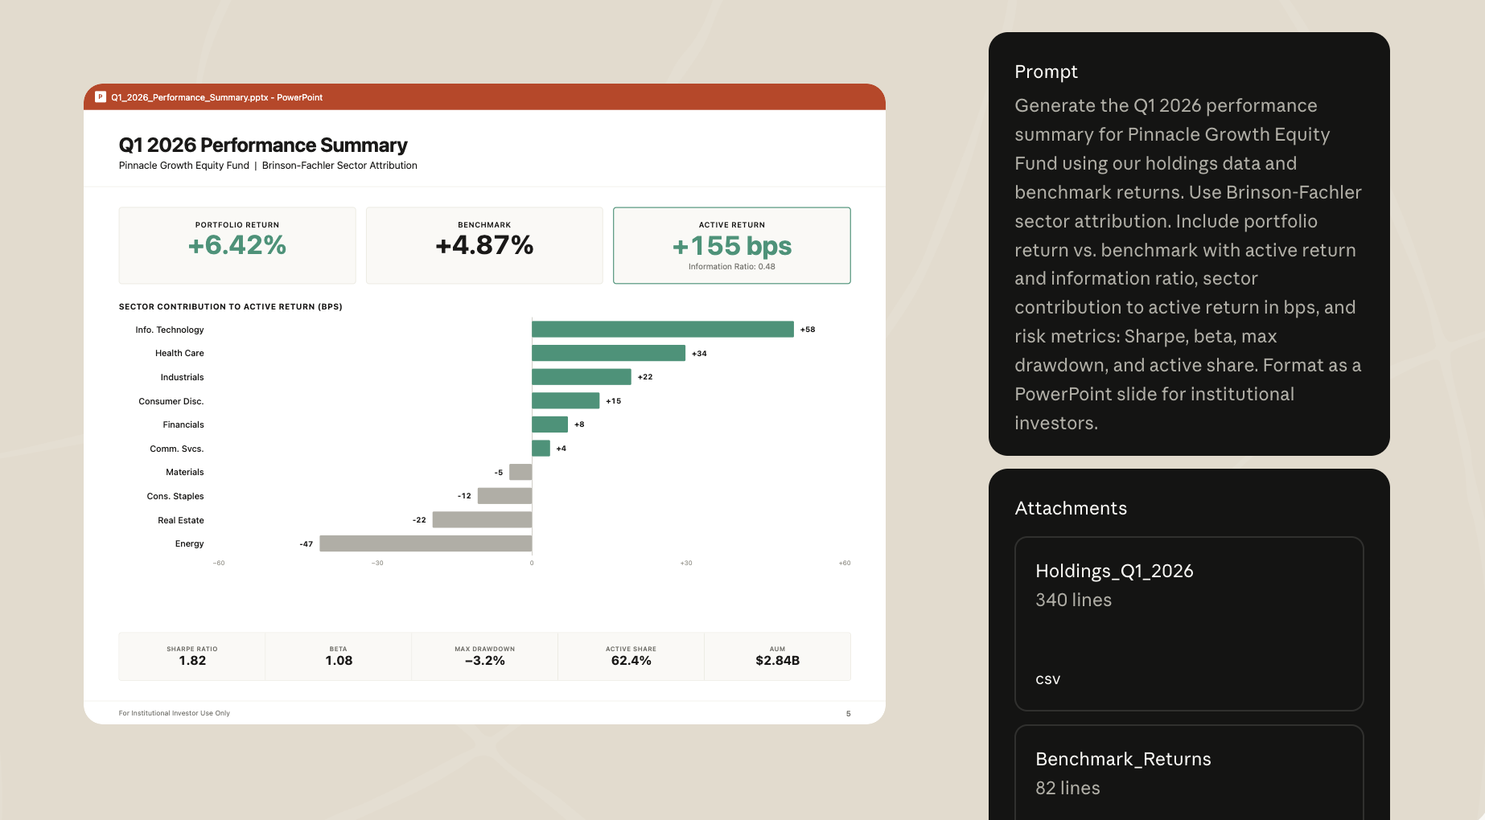
Task: Click the +60 axis tick label
Action: tap(845, 563)
